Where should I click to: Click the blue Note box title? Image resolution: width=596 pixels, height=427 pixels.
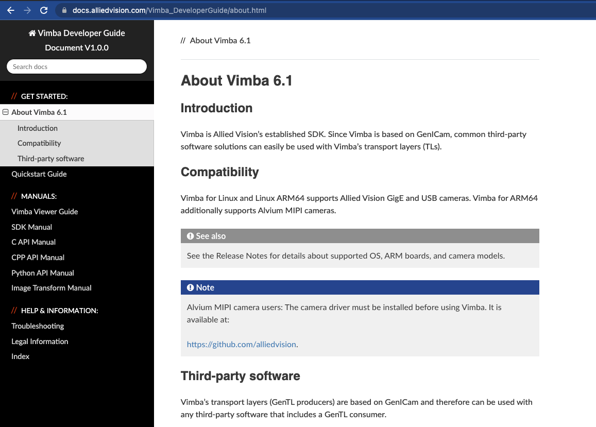tap(205, 288)
